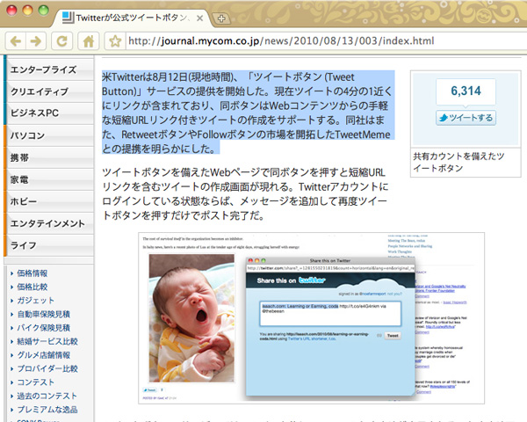This screenshot has width=527, height=422.
Task: Minimize the window with yellow button
Action: click(27, 10)
